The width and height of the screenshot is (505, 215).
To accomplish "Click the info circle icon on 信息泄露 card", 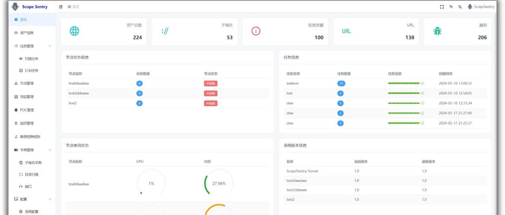I will (256, 31).
